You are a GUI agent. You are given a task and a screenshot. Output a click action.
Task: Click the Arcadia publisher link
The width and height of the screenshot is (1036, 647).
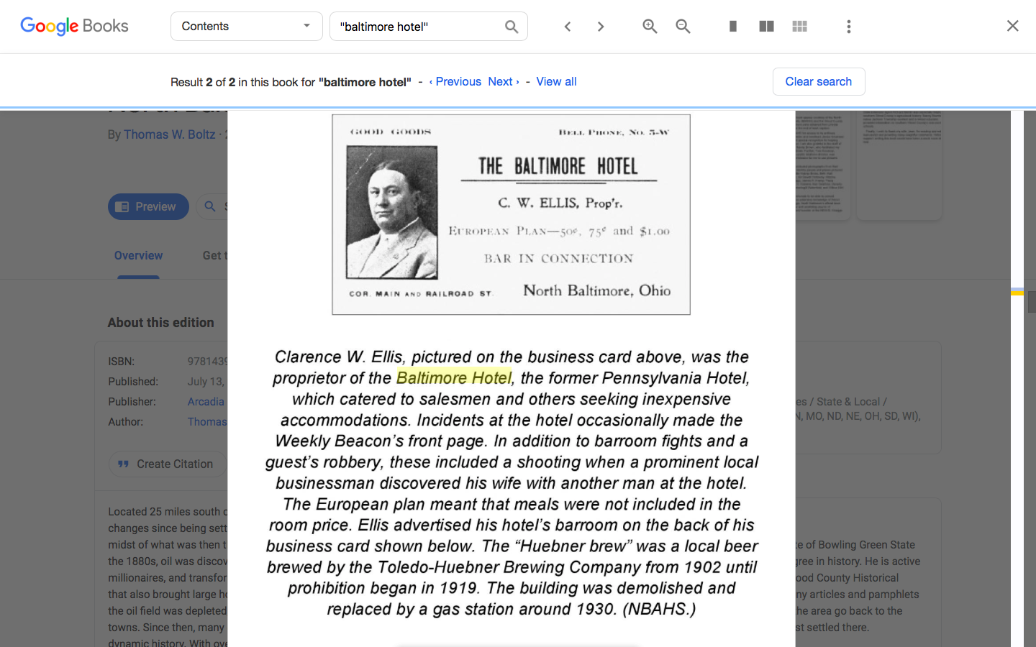click(206, 401)
